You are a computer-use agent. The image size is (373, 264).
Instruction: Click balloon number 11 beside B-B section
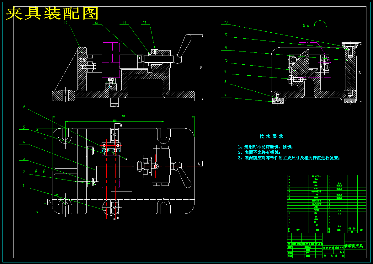(226, 48)
